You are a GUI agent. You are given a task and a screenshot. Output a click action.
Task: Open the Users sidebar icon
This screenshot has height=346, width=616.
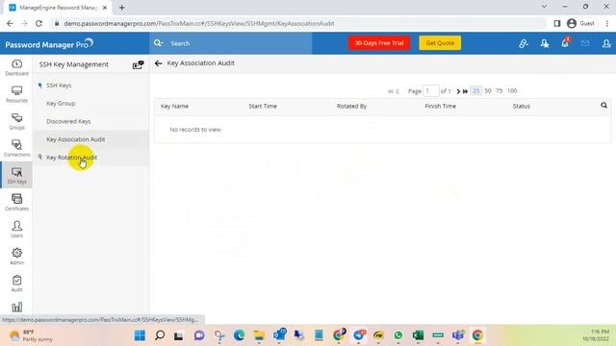point(16,230)
